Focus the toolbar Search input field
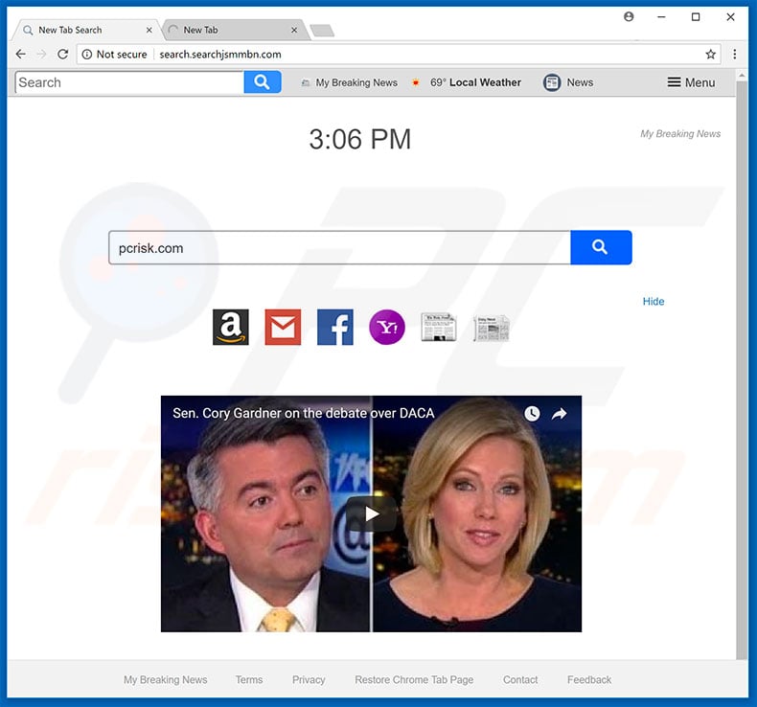Viewport: 757px width, 707px height. coord(129,82)
